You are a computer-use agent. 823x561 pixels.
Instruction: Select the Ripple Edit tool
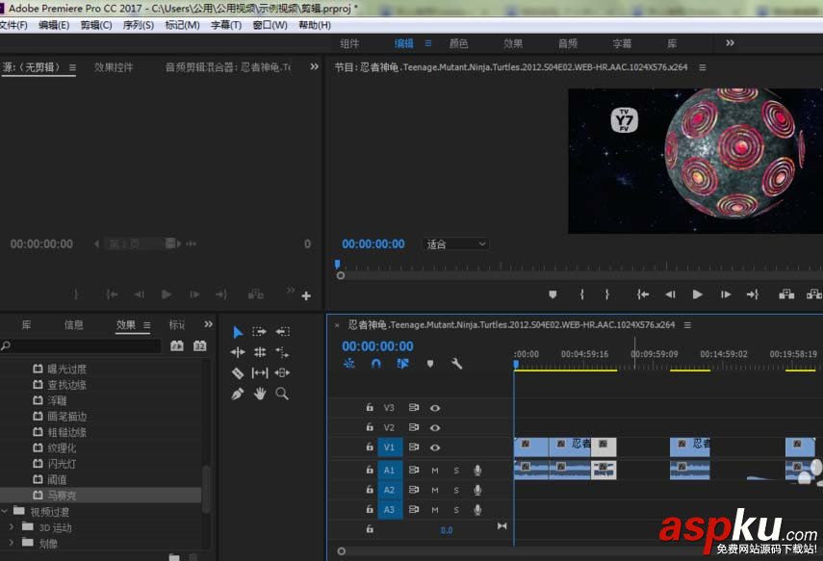[x=238, y=352]
